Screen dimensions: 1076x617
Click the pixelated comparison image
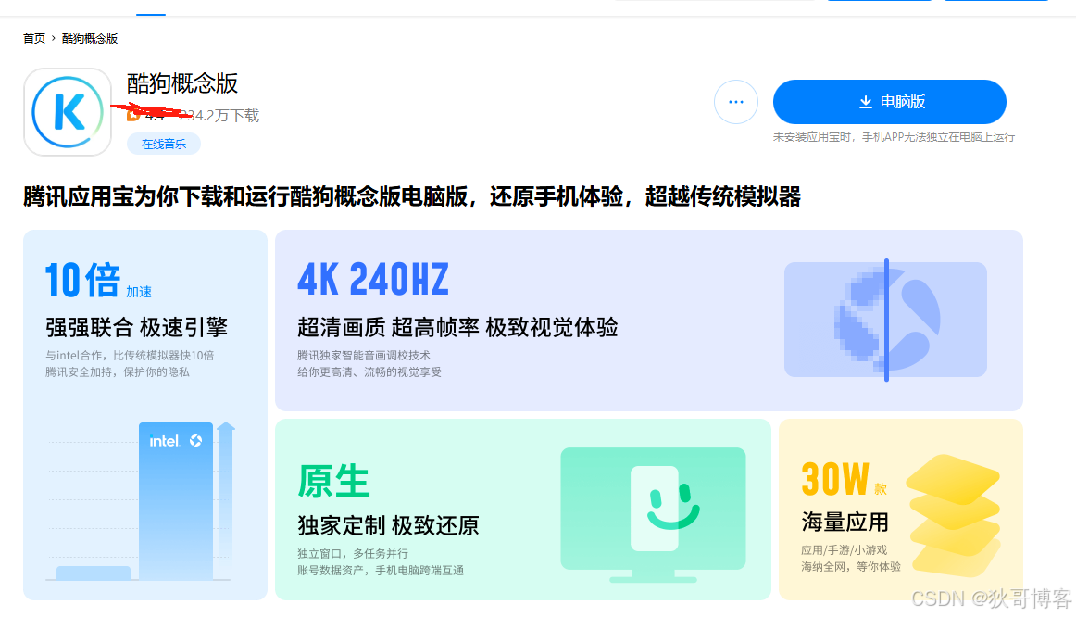885,319
